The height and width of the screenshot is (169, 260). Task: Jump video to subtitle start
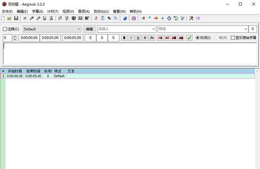click(45, 18)
